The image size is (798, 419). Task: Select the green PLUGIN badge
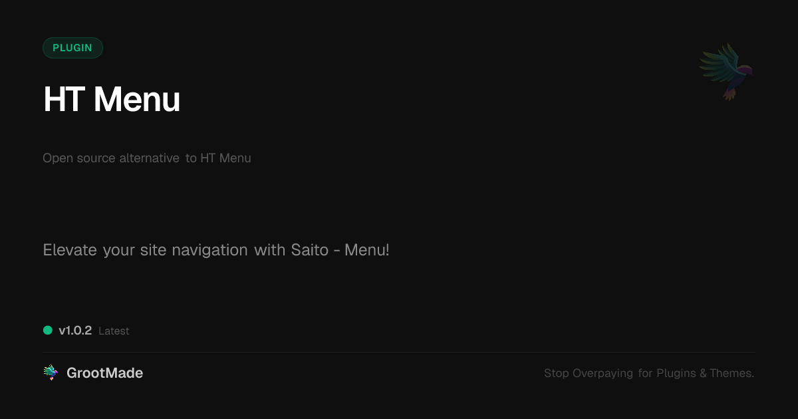click(72, 48)
